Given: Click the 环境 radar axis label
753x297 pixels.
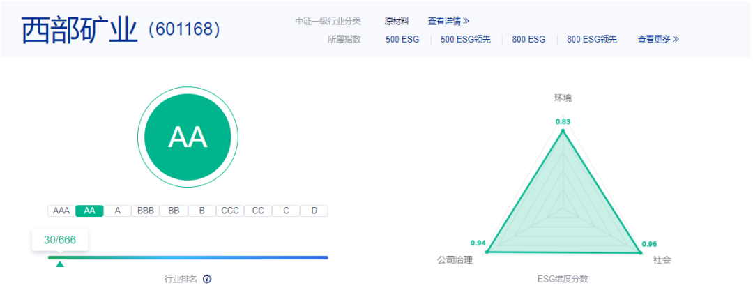Looking at the screenshot, I should pyautogui.click(x=563, y=98).
